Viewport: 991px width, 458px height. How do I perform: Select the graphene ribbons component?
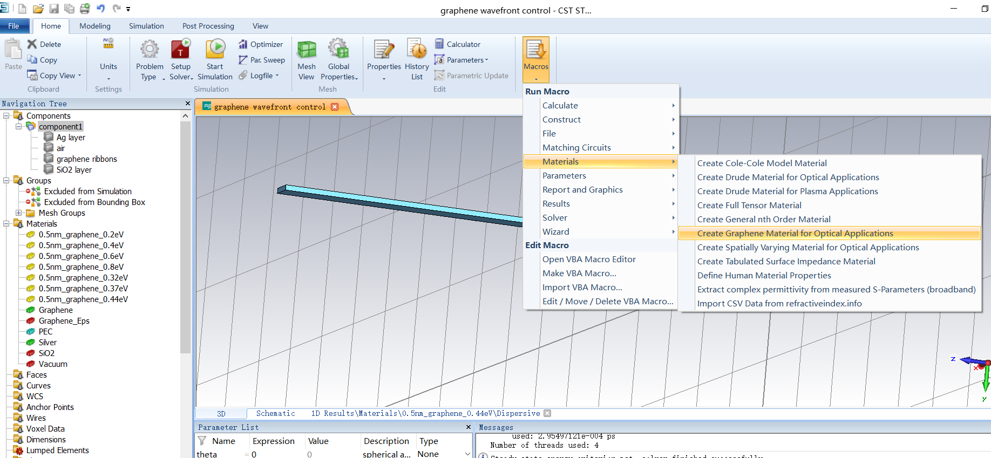tap(86, 159)
